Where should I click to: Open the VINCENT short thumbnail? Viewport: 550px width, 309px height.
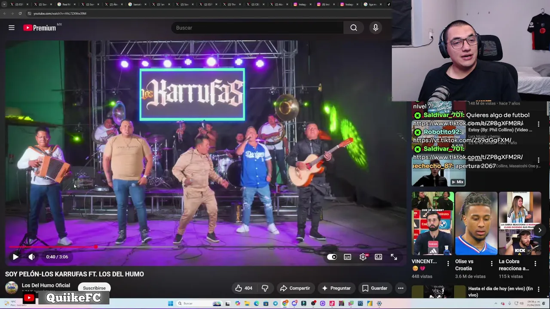pyautogui.click(x=433, y=223)
